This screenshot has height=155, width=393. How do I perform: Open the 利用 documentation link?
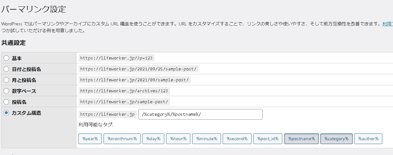pos(387,24)
